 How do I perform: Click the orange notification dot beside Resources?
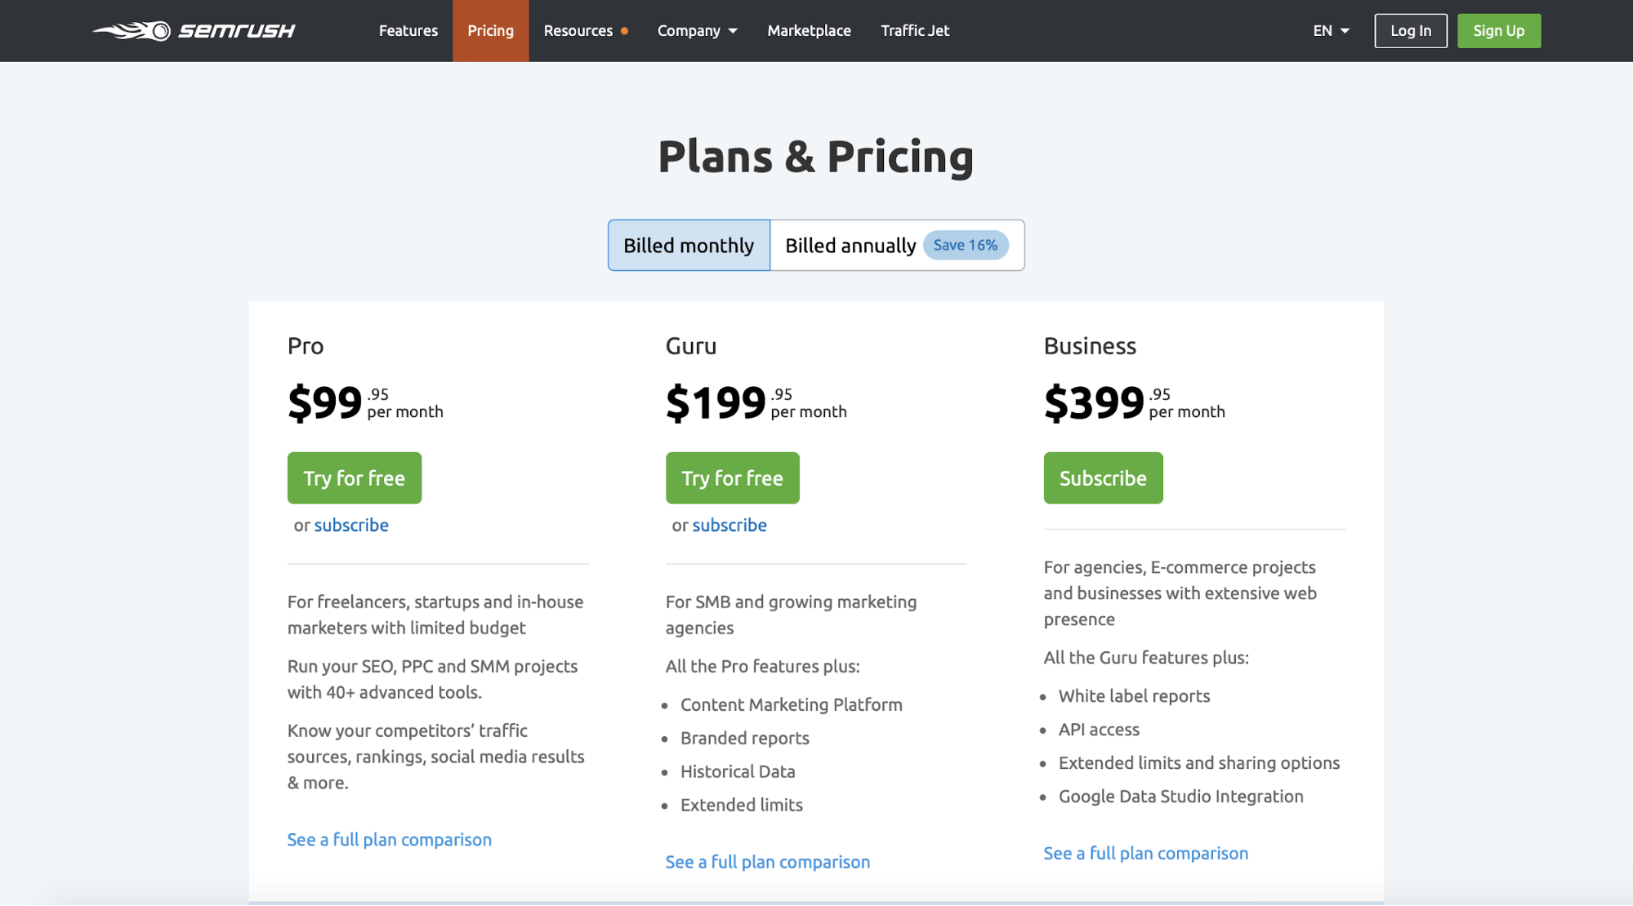624,31
